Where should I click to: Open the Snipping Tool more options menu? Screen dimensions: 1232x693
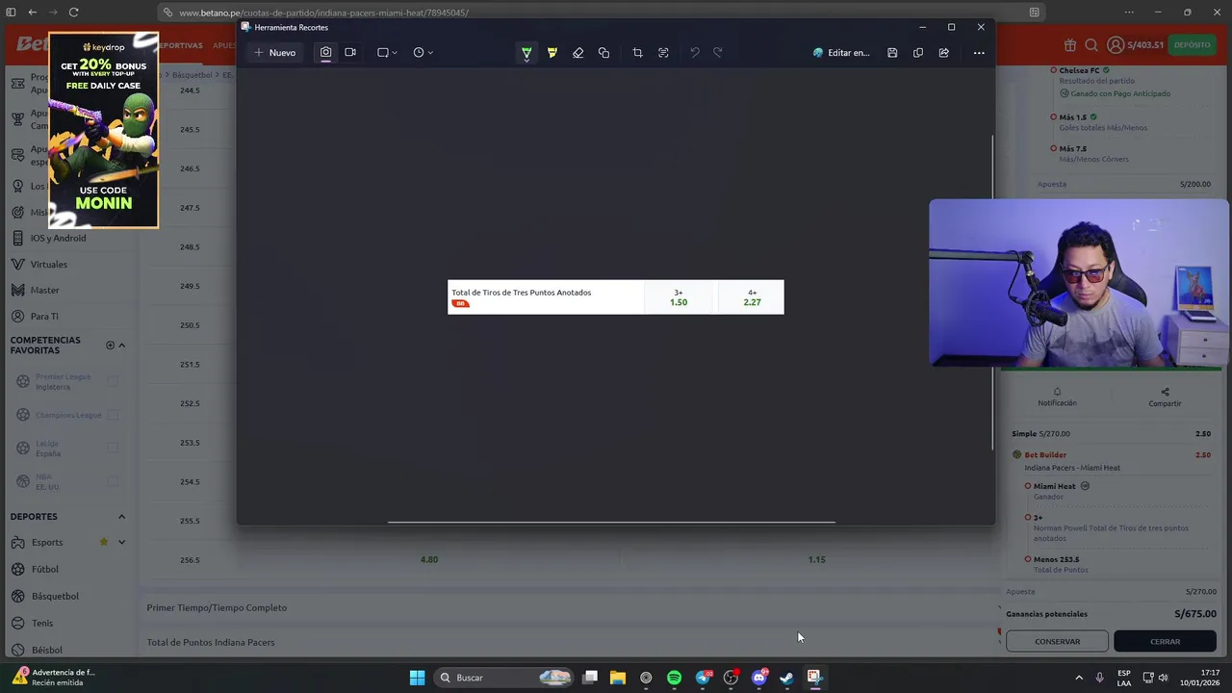click(979, 53)
